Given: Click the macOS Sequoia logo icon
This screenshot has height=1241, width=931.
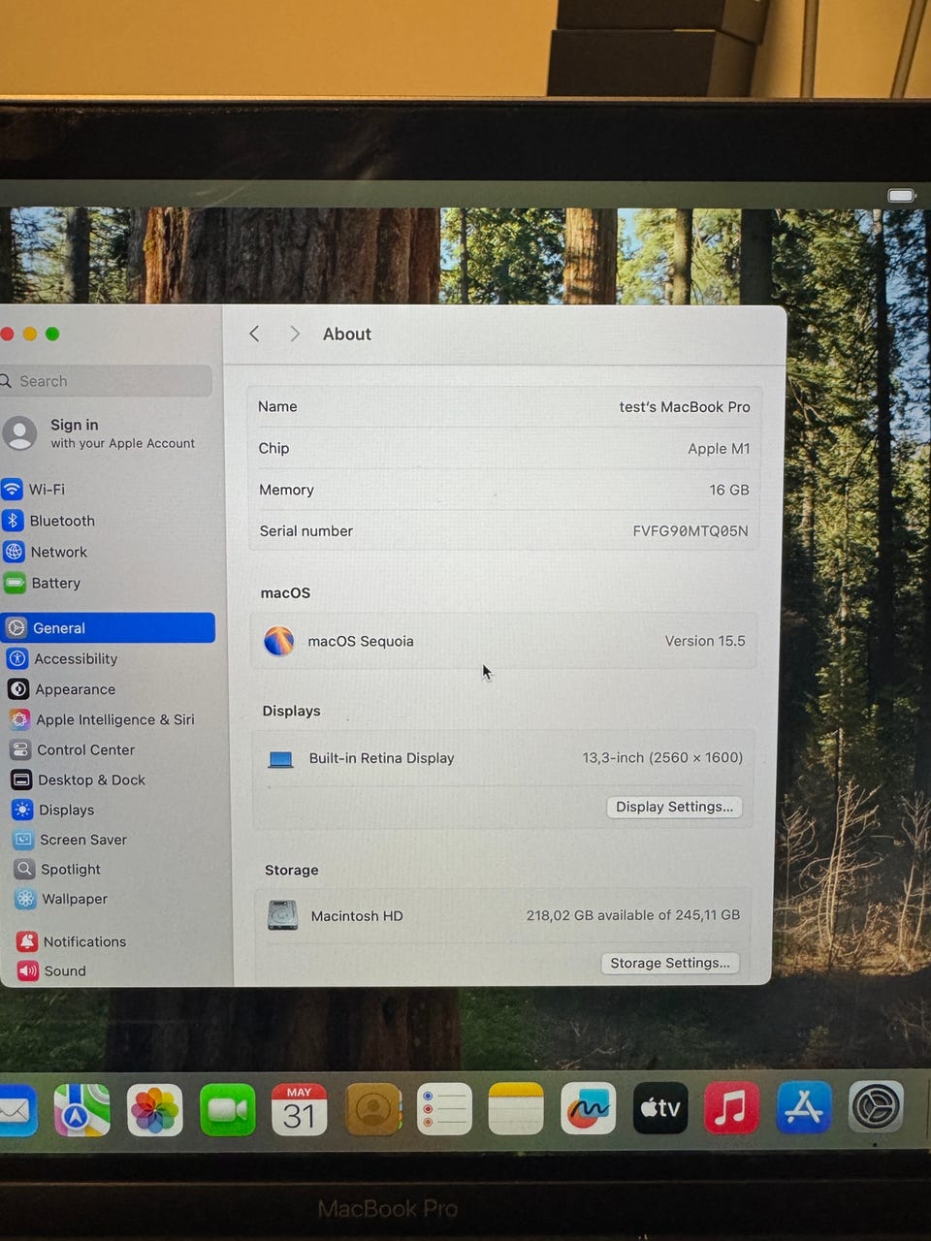Looking at the screenshot, I should (x=279, y=641).
